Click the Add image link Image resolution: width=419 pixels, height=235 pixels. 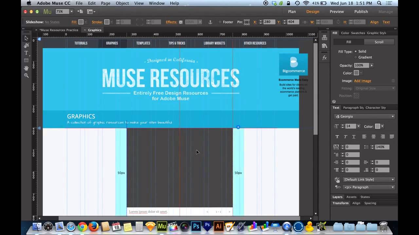362,81
